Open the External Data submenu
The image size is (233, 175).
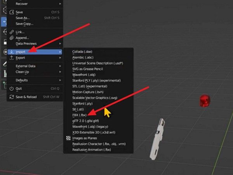pyautogui.click(x=35, y=66)
